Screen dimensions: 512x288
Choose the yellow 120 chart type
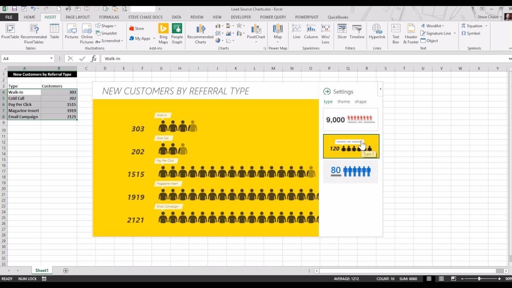(x=351, y=146)
